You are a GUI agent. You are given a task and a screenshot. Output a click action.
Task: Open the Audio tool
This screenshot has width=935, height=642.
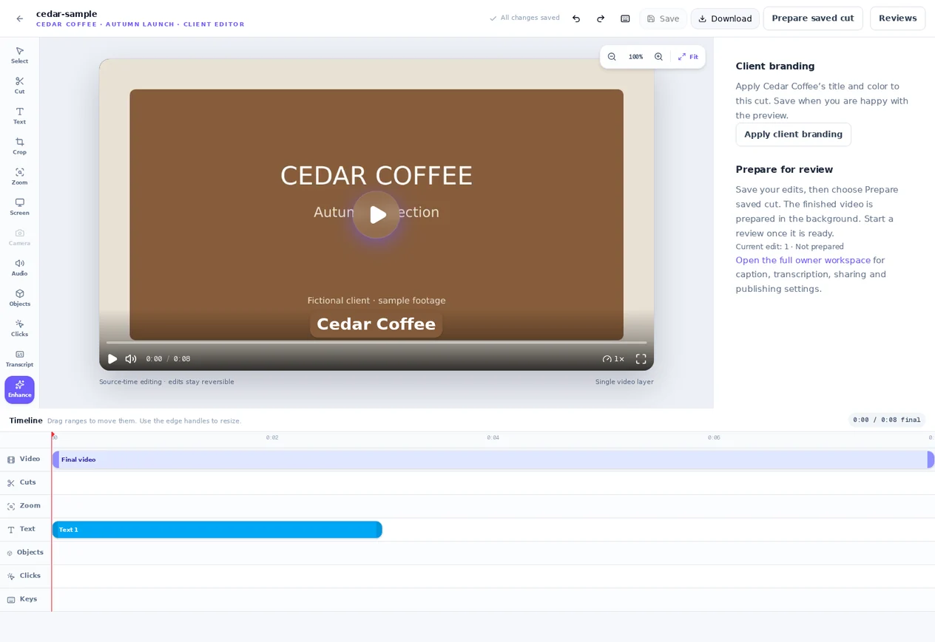pos(19,267)
